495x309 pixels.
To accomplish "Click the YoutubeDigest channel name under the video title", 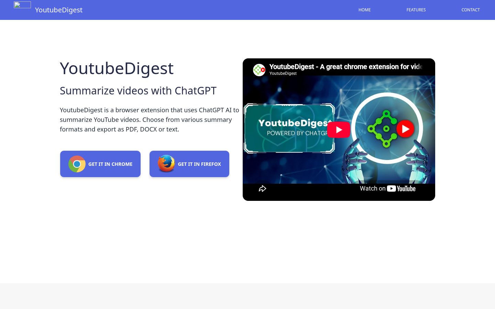I will tap(283, 73).
